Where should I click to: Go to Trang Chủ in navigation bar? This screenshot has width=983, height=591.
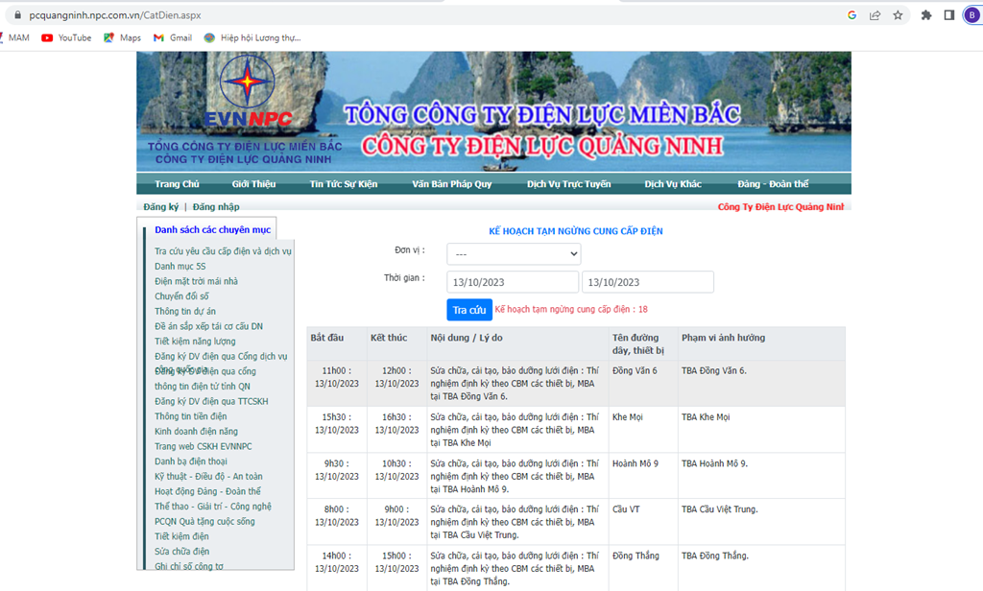pyautogui.click(x=177, y=183)
